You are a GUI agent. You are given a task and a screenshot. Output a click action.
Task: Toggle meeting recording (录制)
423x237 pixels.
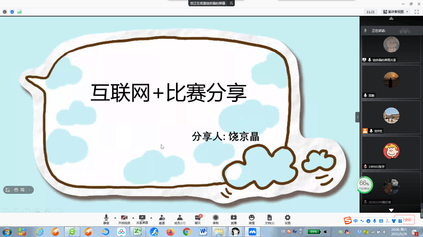point(216,219)
